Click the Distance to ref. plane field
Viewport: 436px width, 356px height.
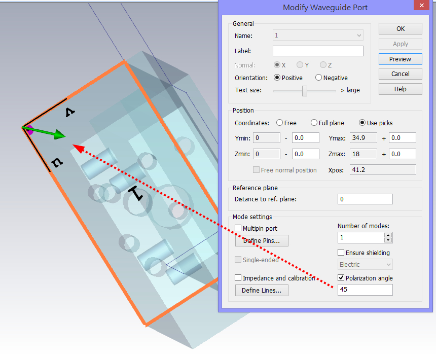pos(365,199)
